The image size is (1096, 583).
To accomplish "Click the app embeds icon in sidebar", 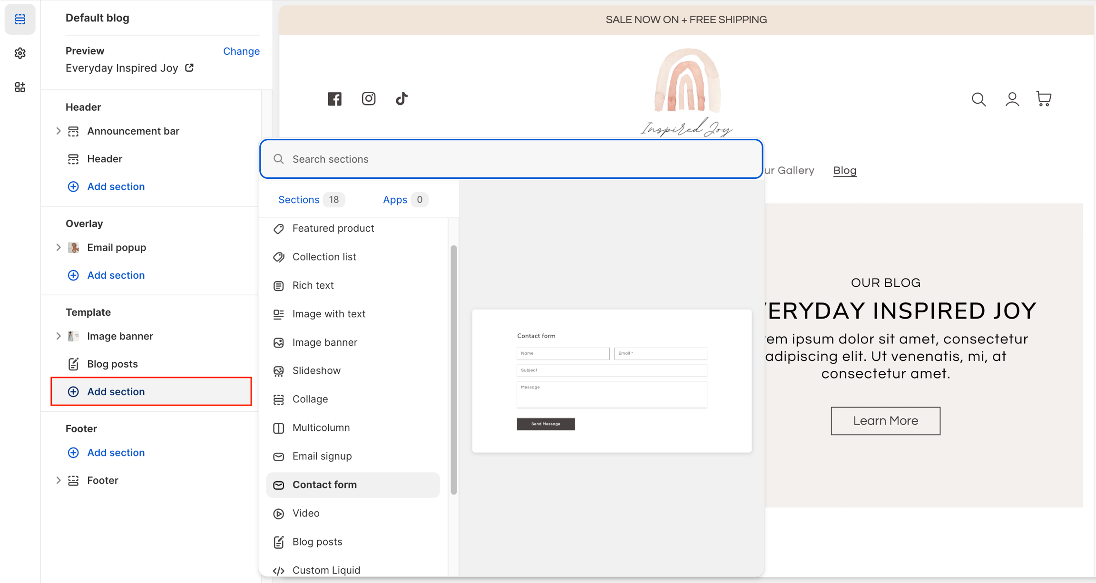I will tap(20, 87).
